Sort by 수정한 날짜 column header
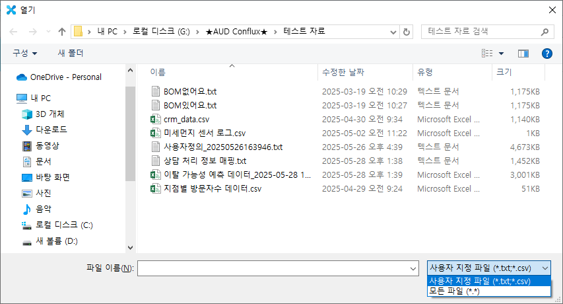563x304 pixels. (343, 71)
